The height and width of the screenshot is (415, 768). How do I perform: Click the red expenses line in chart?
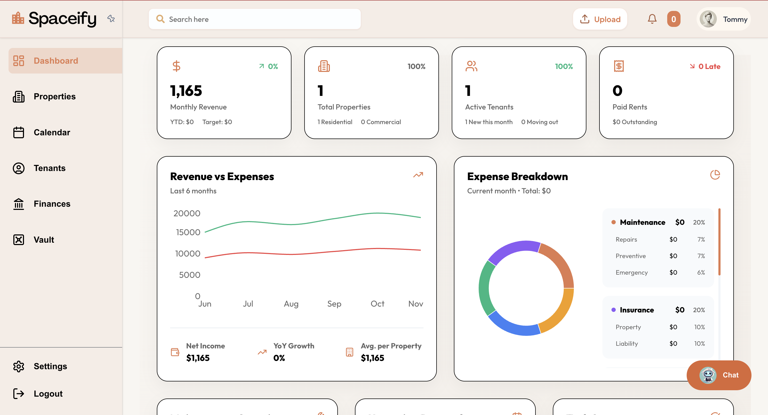tap(313, 253)
